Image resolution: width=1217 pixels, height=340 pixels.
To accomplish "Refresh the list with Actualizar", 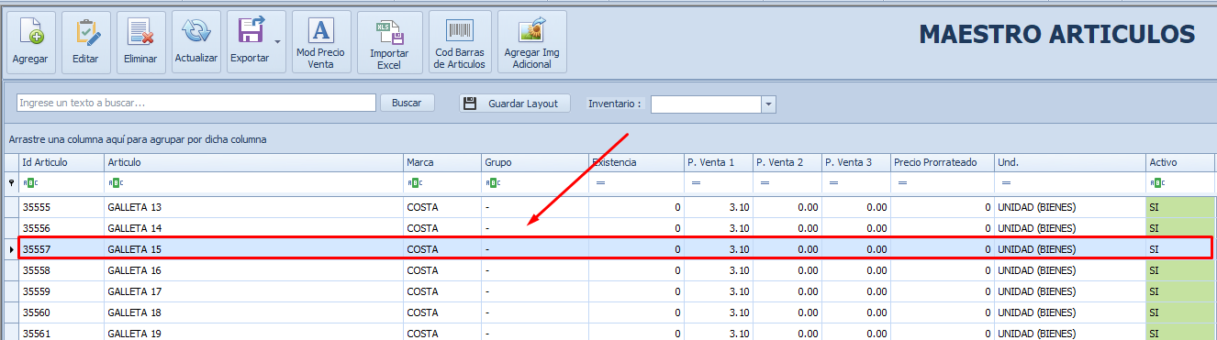I will point(195,42).
